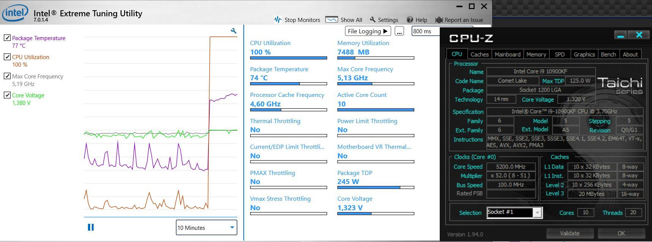Click Intel Core i9 10900KF name field
This screenshot has width=652, height=242.
click(541, 71)
